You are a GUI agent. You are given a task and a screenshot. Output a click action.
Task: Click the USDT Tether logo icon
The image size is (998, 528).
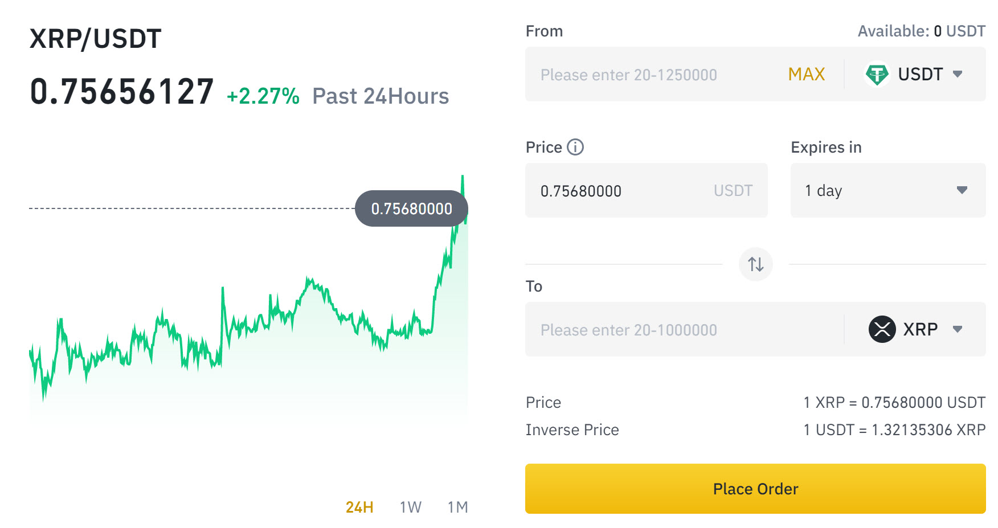click(877, 74)
